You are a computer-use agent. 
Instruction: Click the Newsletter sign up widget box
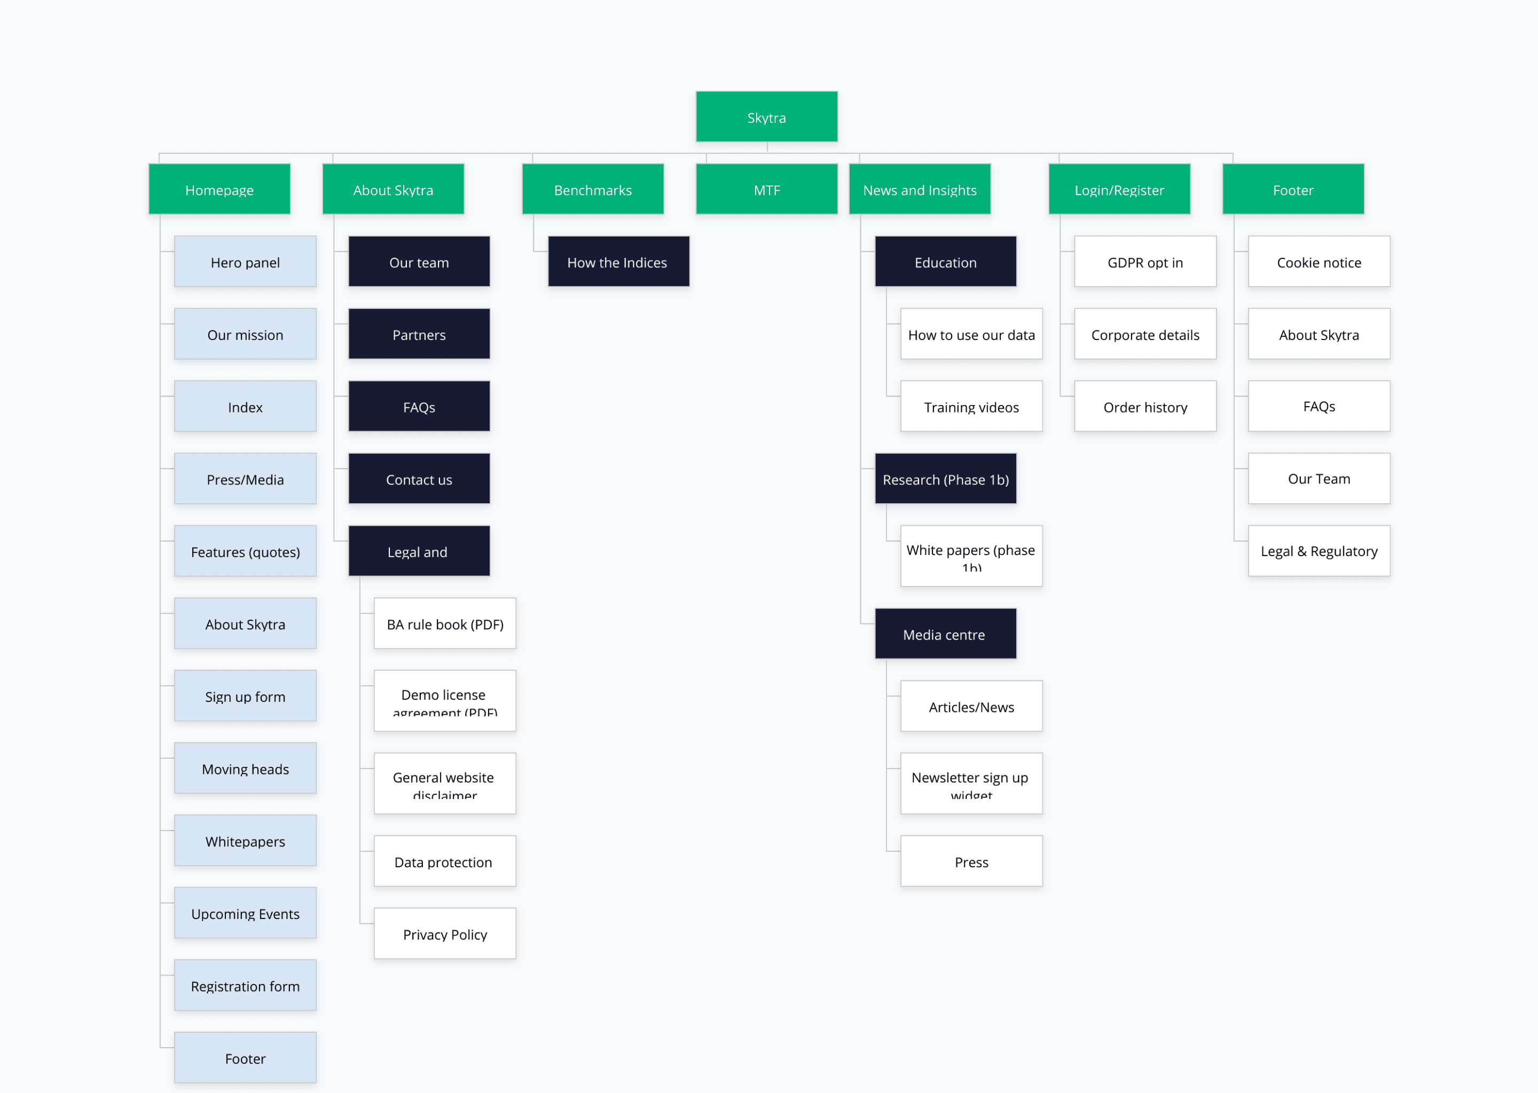pyautogui.click(x=971, y=783)
